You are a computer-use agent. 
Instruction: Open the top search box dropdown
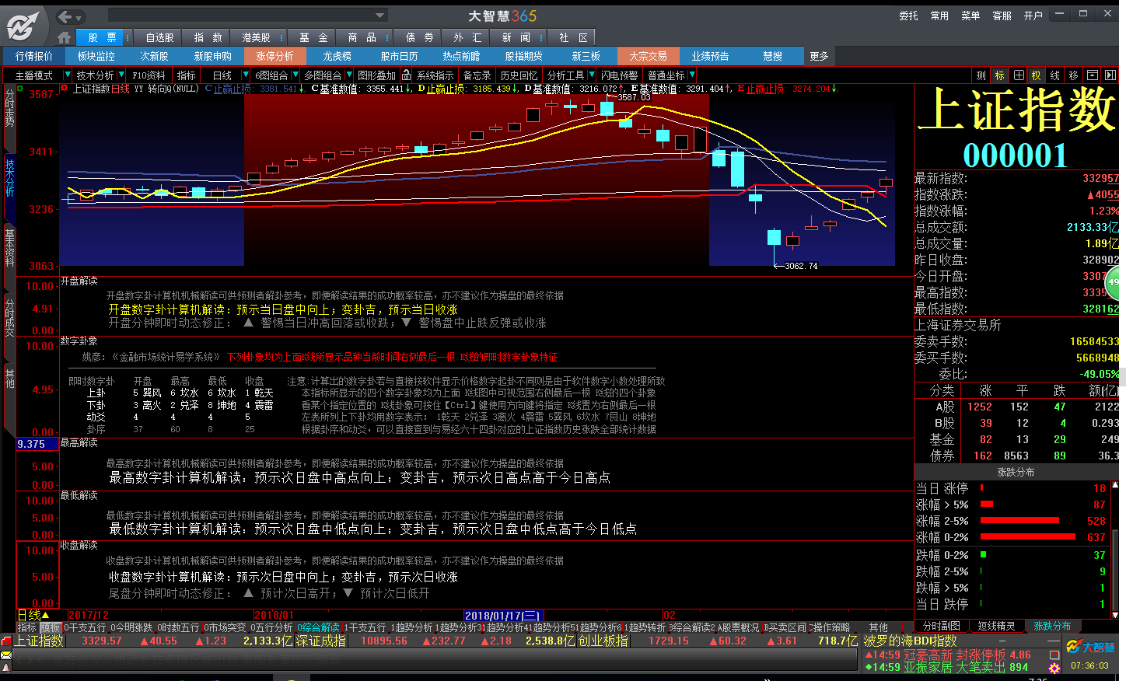[x=379, y=16]
